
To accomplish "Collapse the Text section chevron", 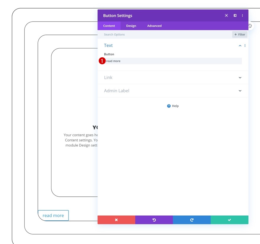I will point(240,45).
